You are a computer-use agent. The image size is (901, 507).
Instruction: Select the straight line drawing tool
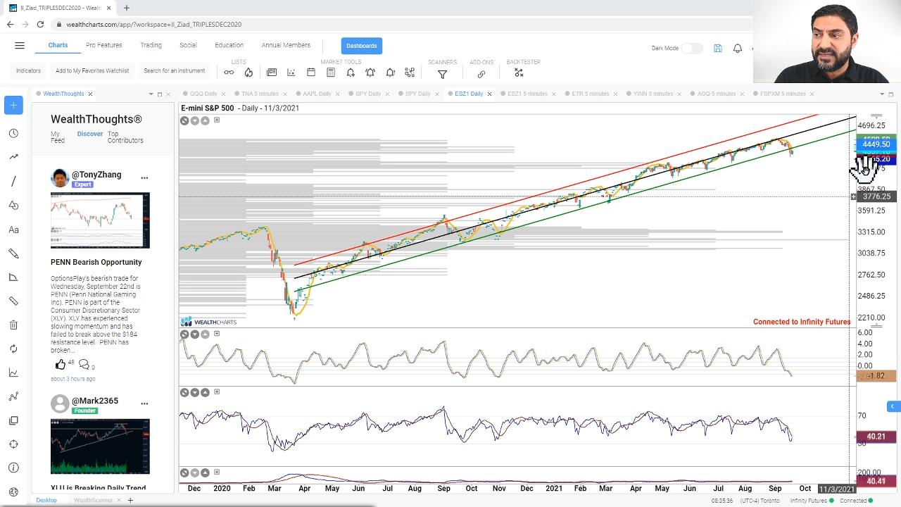point(13,181)
